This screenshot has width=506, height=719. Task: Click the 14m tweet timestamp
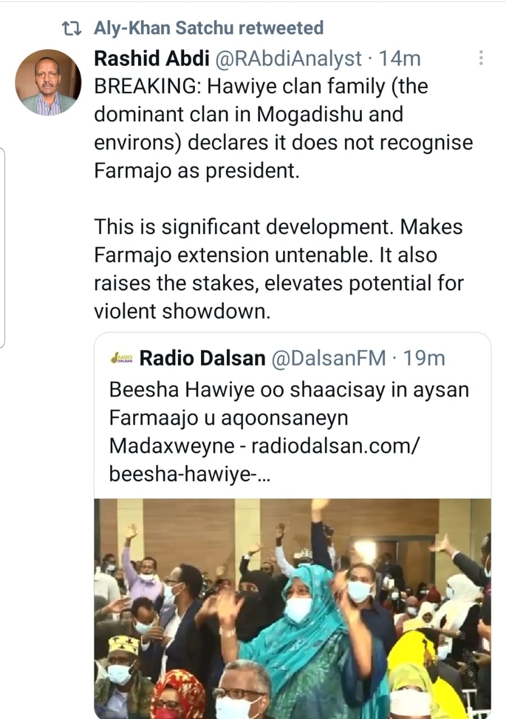(400, 58)
